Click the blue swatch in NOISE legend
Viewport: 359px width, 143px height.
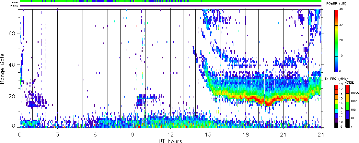(347, 114)
